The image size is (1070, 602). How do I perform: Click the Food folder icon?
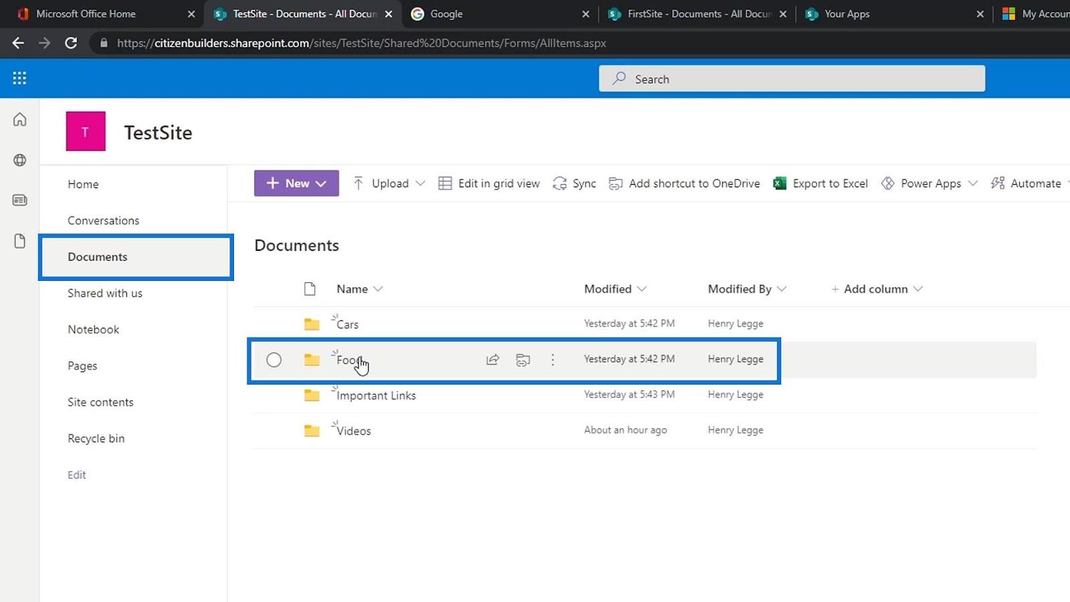[x=312, y=360]
